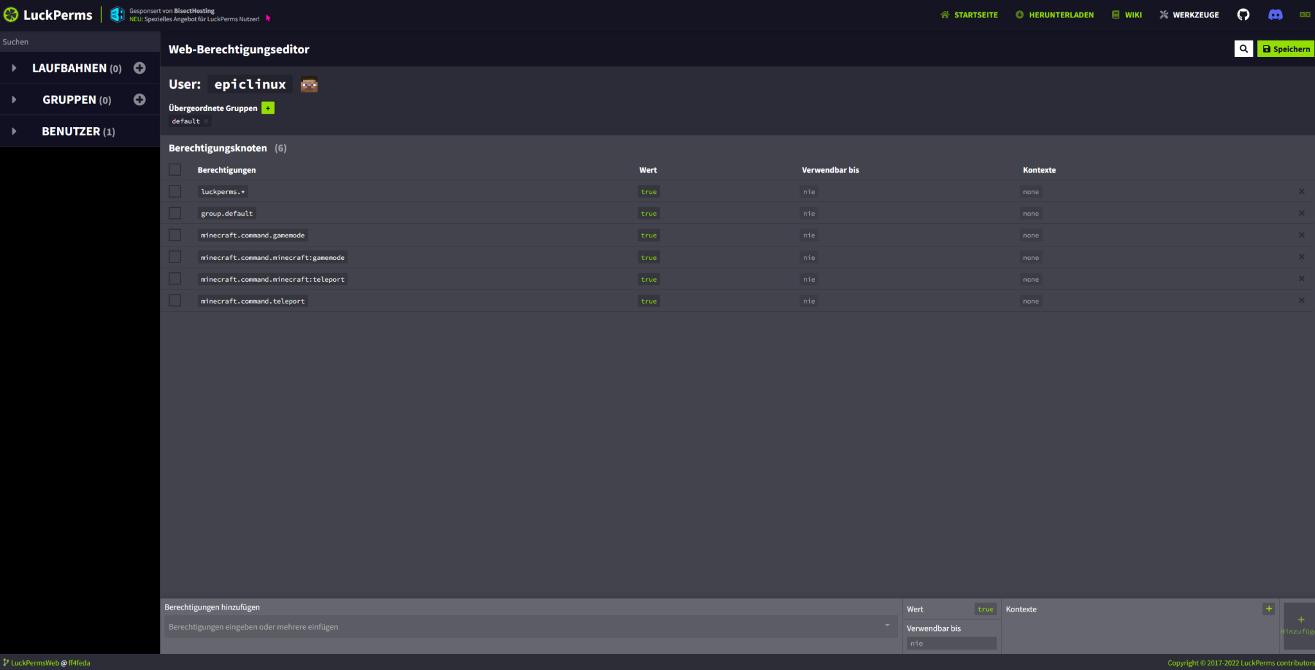Image resolution: width=1315 pixels, height=670 pixels.
Task: Click the search magnifier icon button
Action: pos(1243,49)
